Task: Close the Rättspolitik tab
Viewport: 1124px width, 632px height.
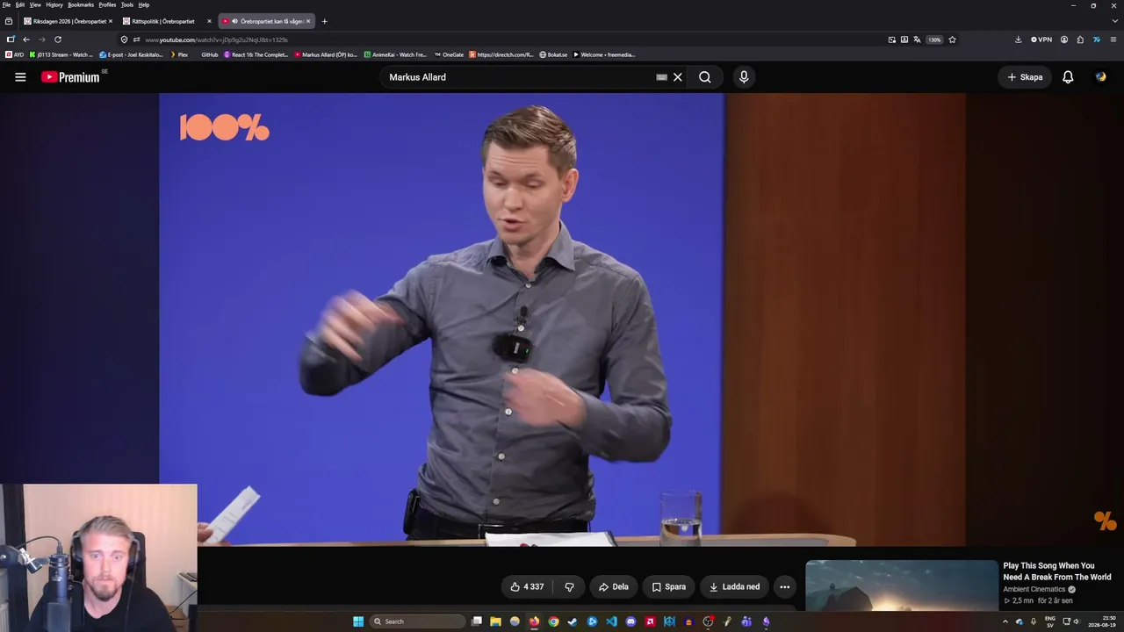Action: 209,21
